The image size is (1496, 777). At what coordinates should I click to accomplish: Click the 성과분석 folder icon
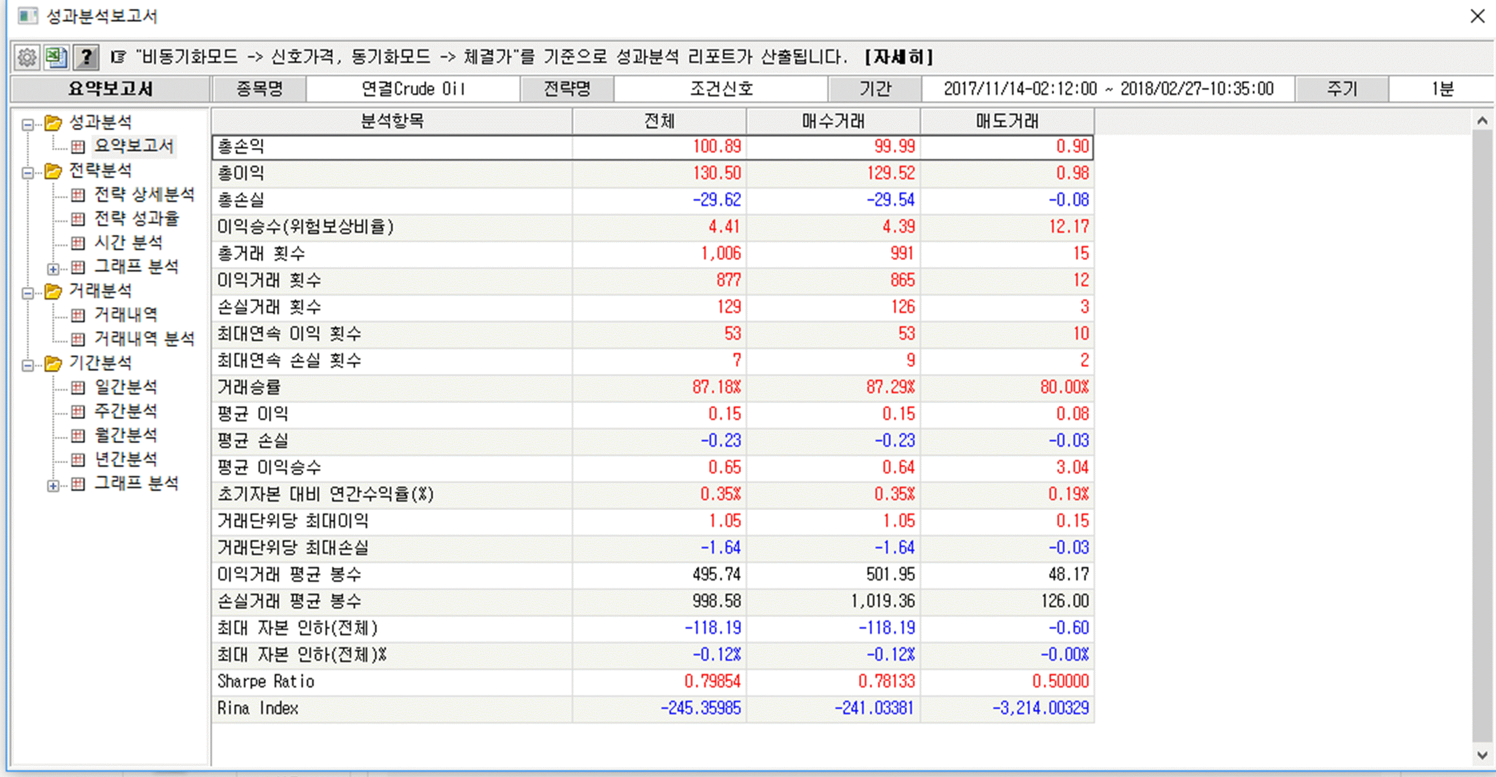click(x=52, y=123)
